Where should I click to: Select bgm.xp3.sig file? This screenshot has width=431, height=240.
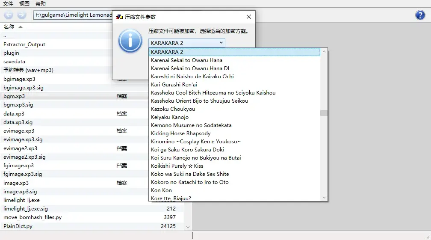click(18, 105)
